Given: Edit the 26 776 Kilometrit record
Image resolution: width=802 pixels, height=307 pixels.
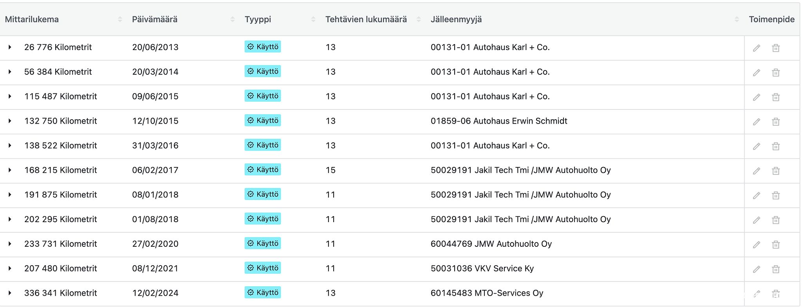Looking at the screenshot, I should [757, 48].
